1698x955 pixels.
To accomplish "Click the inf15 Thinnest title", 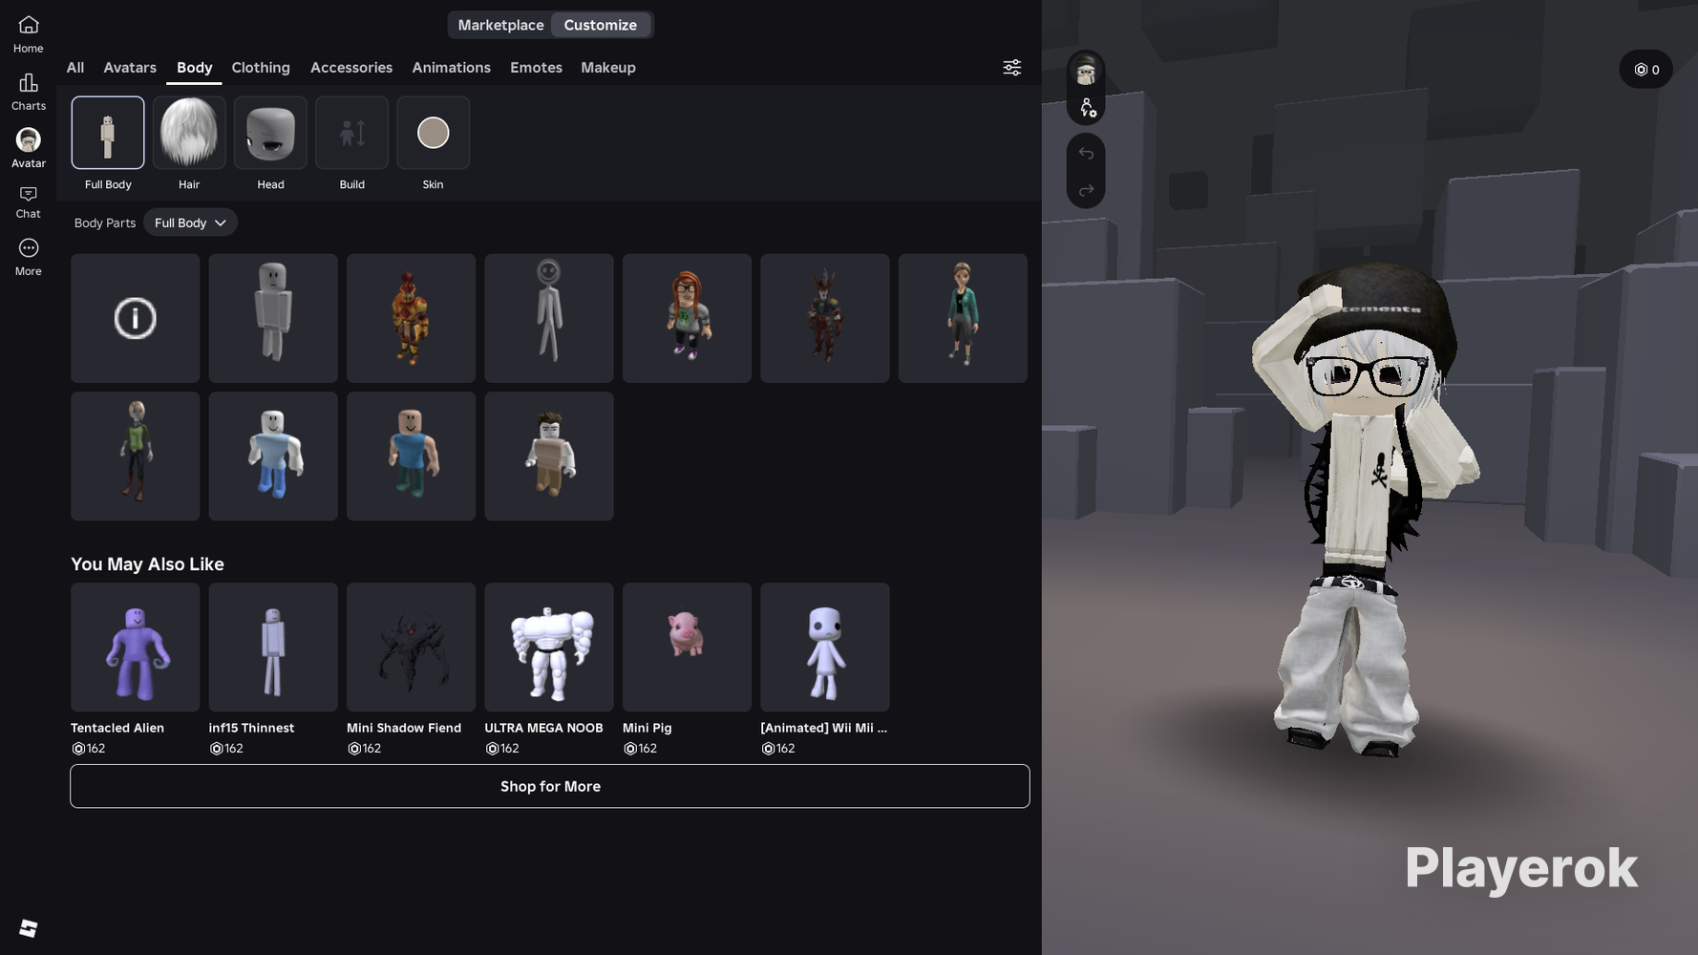I will point(251,728).
